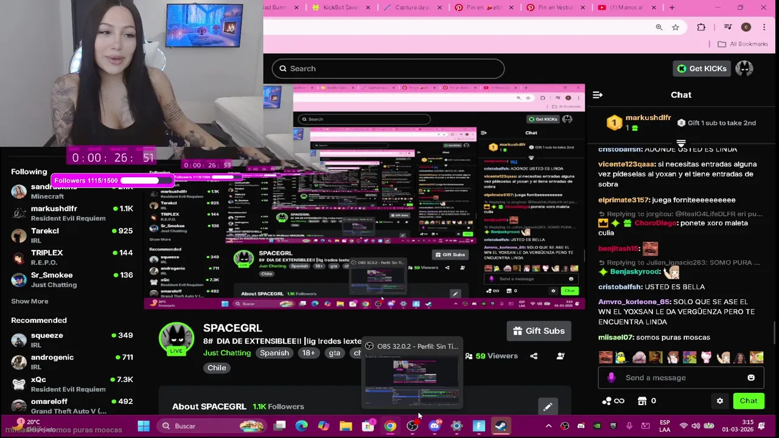The image size is (779, 438).
Task: Click elprimate3157 username in chat
Action: pos(624,200)
